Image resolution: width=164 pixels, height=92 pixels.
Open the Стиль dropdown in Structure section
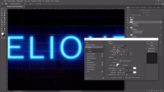pos(122,46)
